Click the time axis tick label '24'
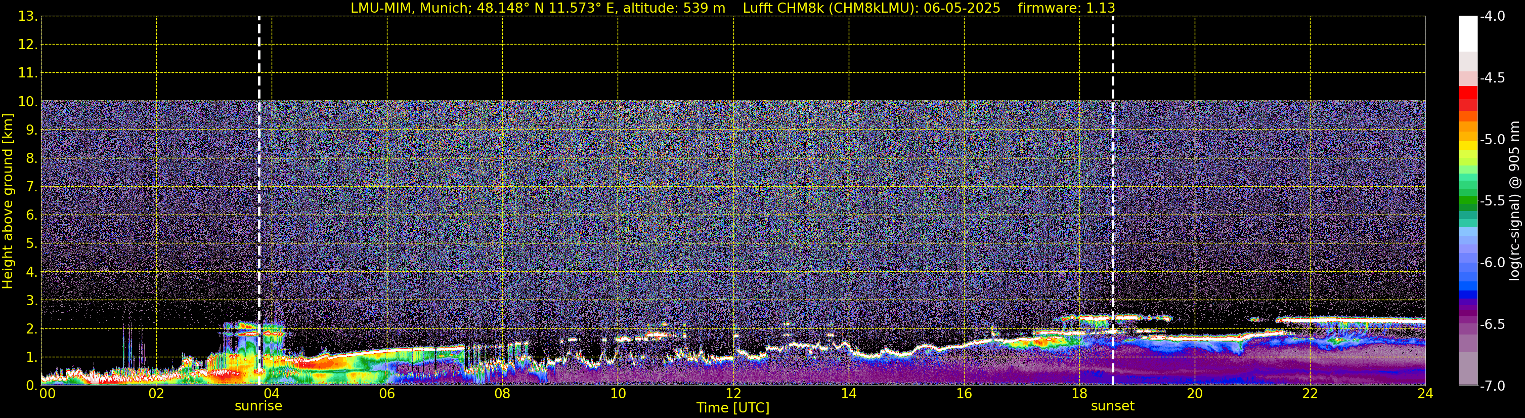Screen dimensions: 1525x418 pos(1425,394)
